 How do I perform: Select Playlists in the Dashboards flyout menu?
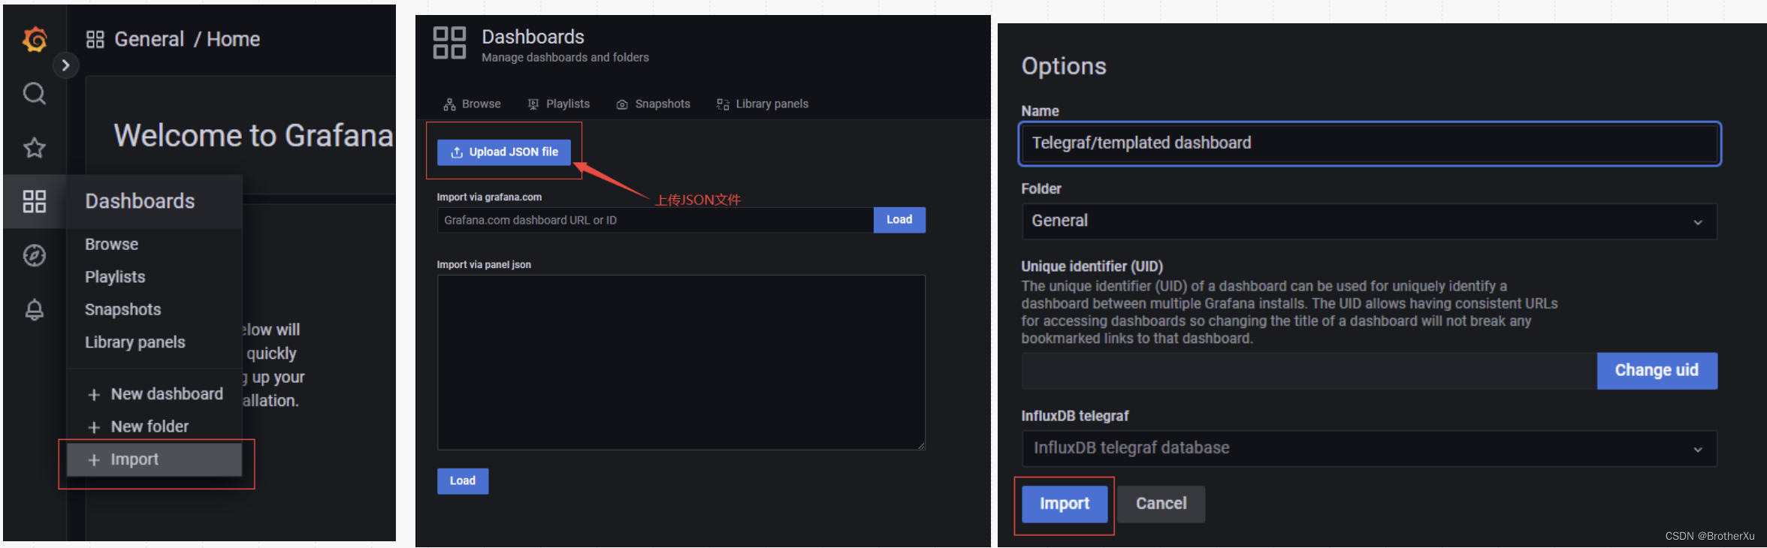[115, 277]
